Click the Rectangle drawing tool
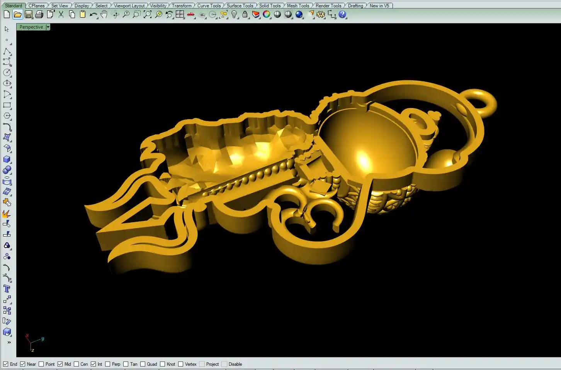The image size is (561, 370). 7,105
